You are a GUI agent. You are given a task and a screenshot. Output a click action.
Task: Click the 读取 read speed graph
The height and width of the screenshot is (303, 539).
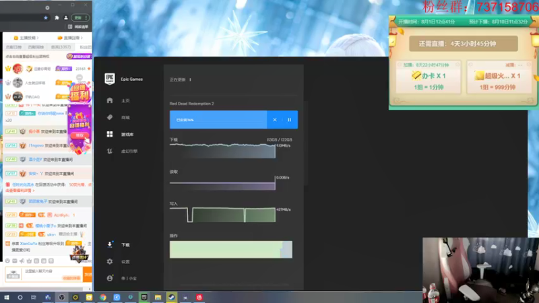tap(222, 182)
